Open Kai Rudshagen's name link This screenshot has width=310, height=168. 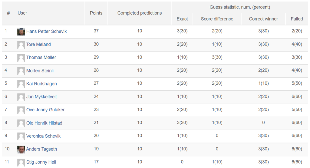(x=41, y=84)
